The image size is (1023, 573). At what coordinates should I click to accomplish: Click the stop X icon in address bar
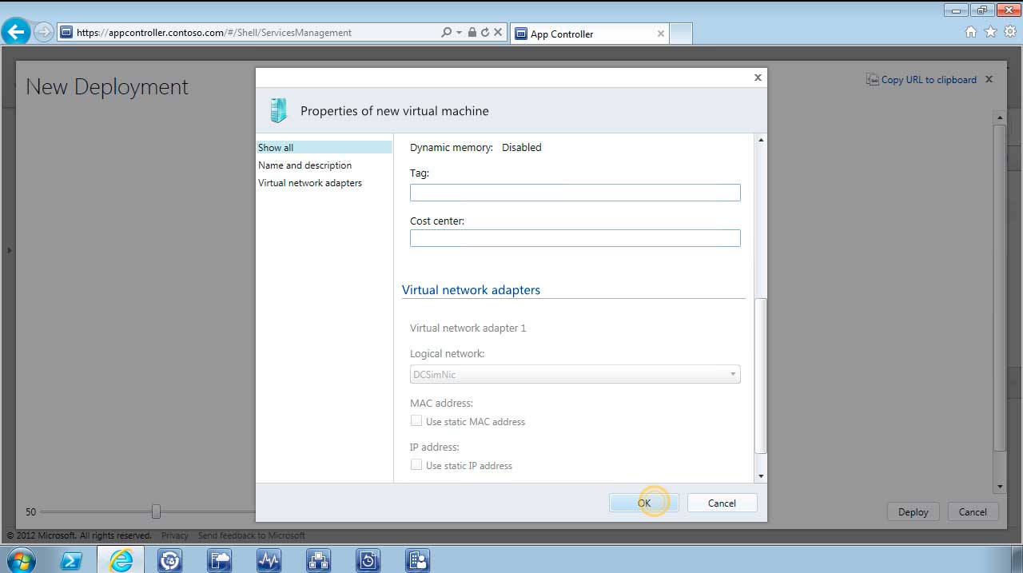498,33
